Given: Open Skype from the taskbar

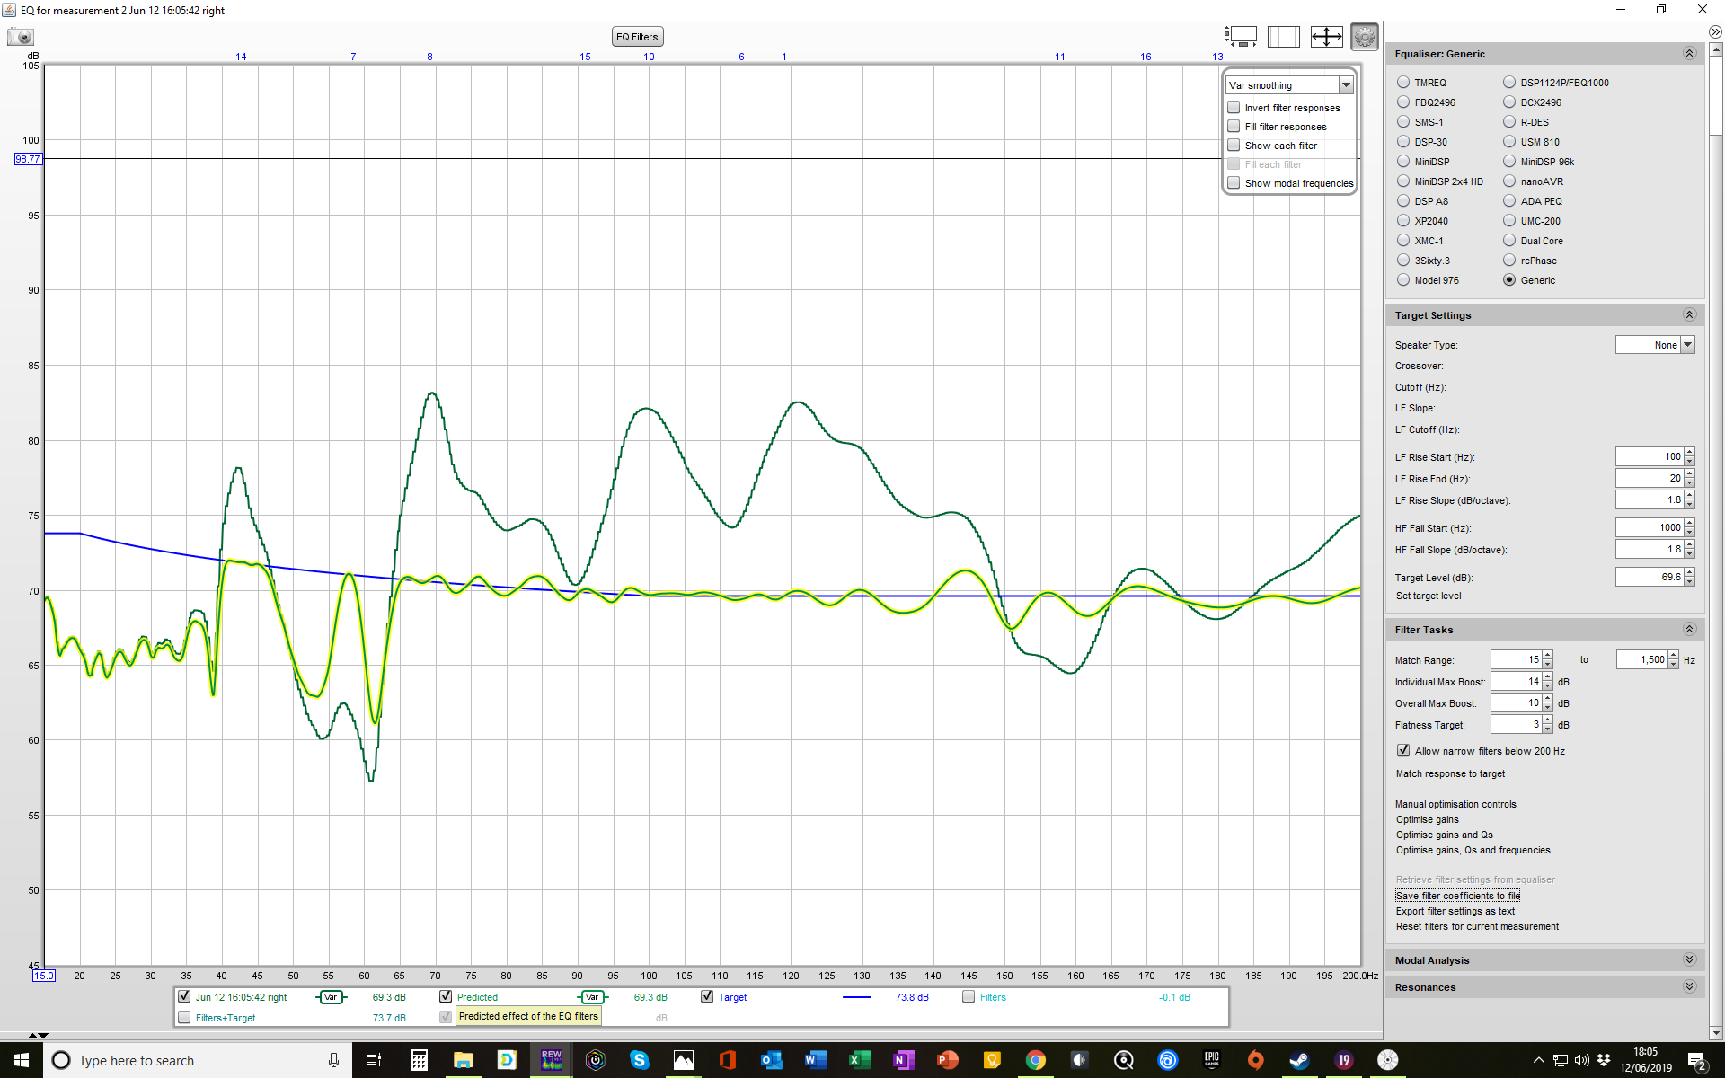Looking at the screenshot, I should (x=639, y=1060).
